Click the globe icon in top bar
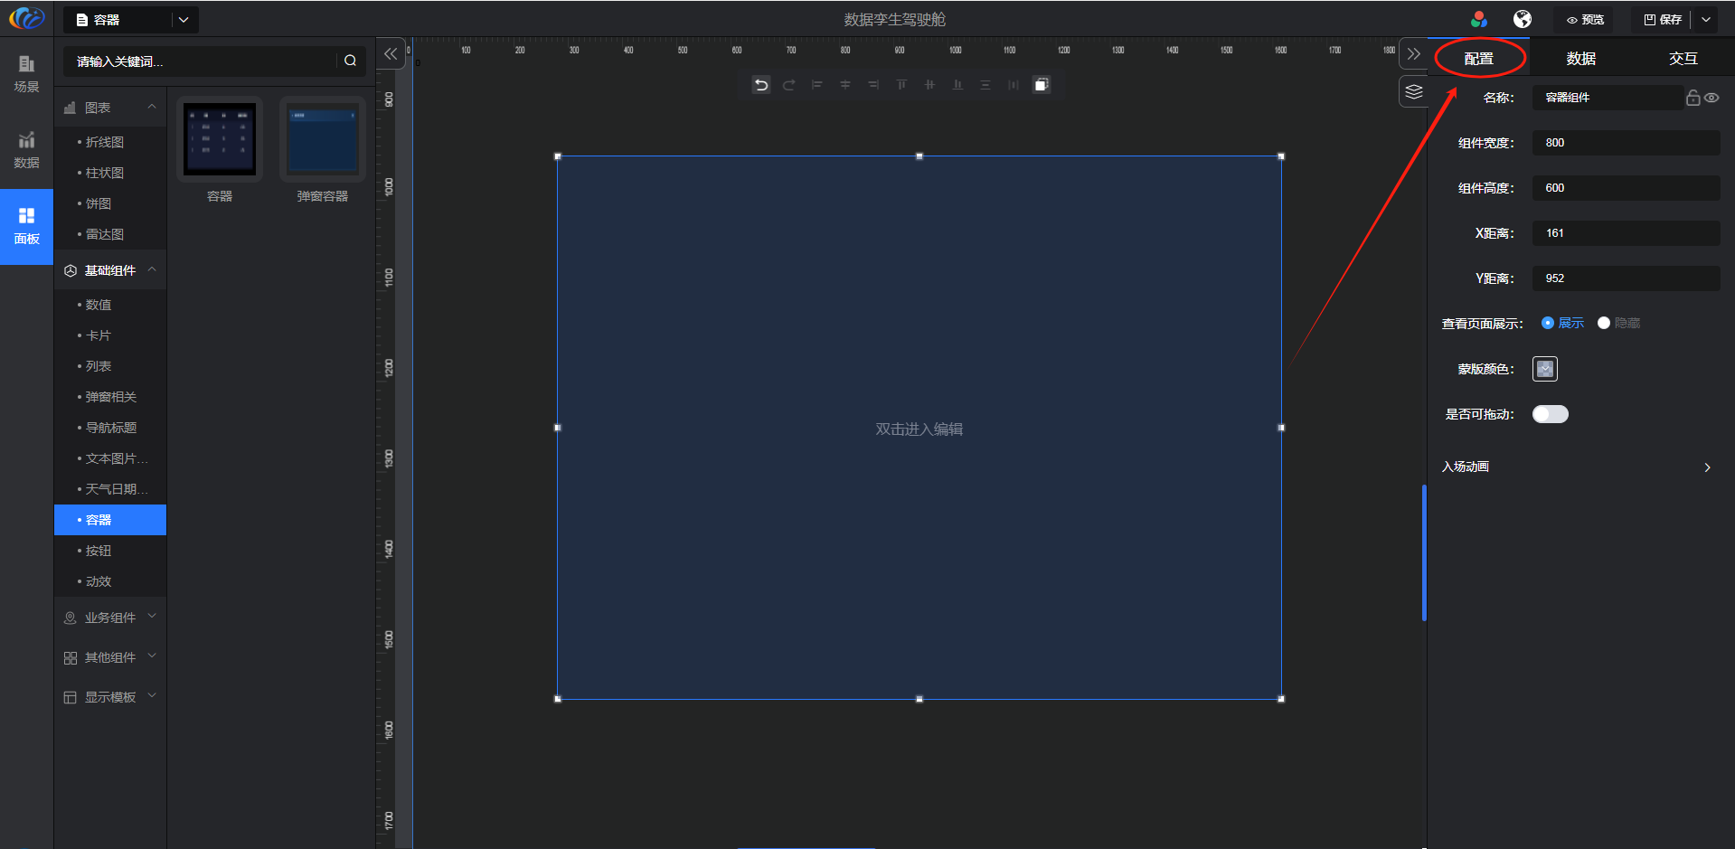1735x849 pixels. pyautogui.click(x=1523, y=19)
